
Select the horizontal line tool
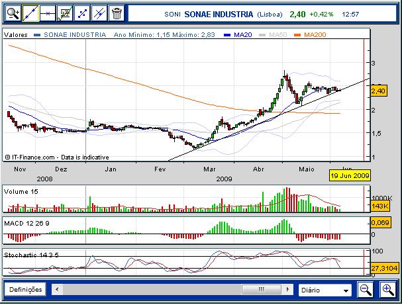point(48,13)
